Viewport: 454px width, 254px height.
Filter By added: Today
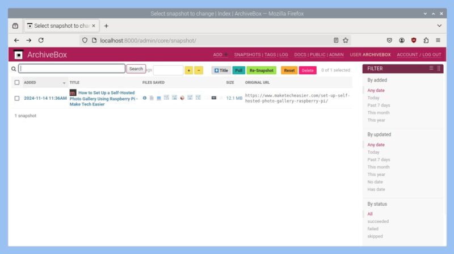[373, 98]
